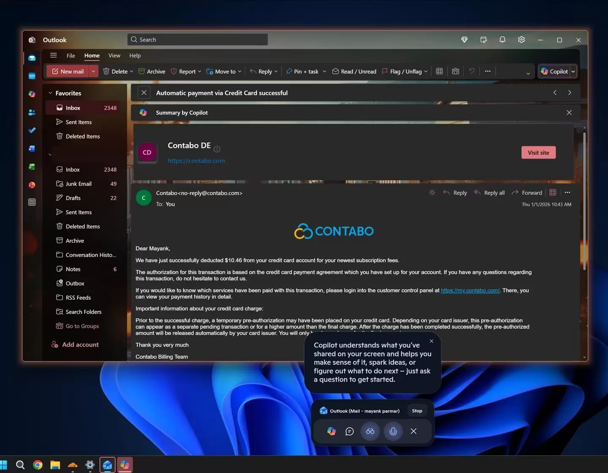The height and width of the screenshot is (473, 608).
Task: Open chat input in the Copilot overlay
Action: (x=350, y=431)
